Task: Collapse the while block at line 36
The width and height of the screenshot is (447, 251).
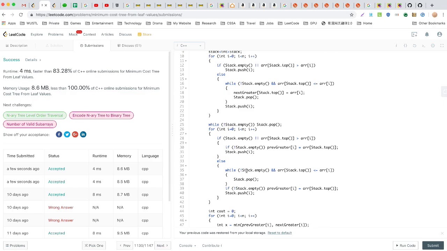Action: coord(186,175)
